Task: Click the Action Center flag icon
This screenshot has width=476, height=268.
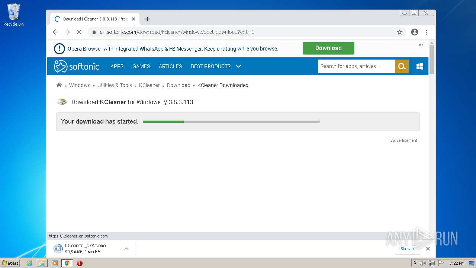Action: 441,263
